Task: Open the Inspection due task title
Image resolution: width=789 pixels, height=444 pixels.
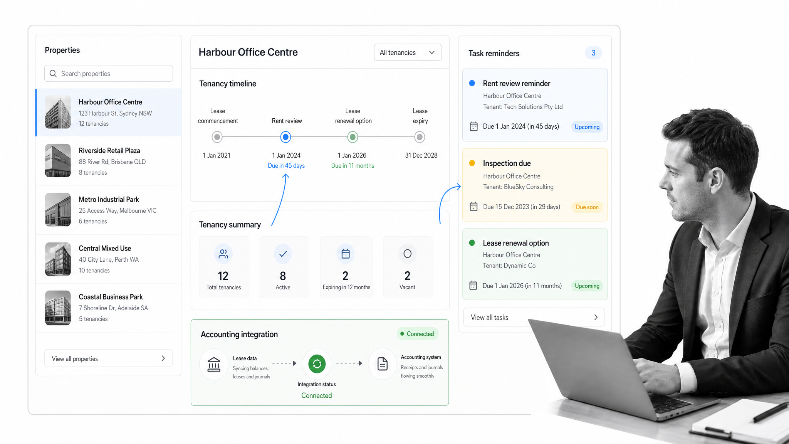Action: click(x=507, y=163)
